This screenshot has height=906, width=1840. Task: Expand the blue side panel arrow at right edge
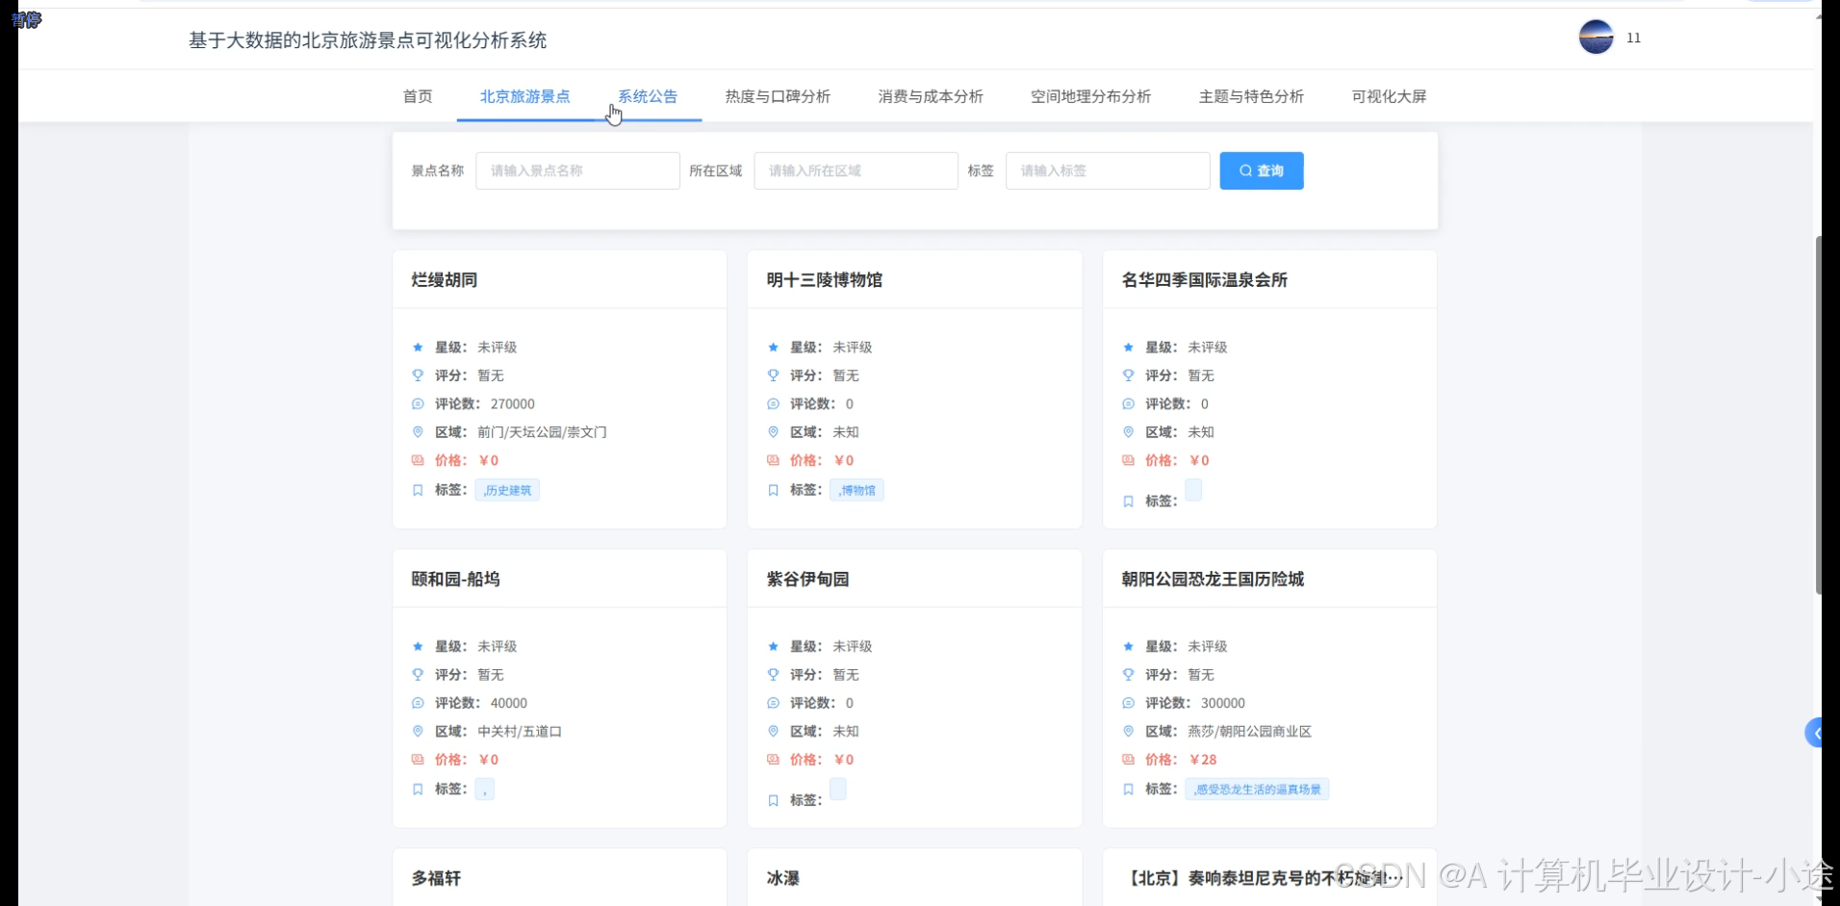pyautogui.click(x=1814, y=734)
